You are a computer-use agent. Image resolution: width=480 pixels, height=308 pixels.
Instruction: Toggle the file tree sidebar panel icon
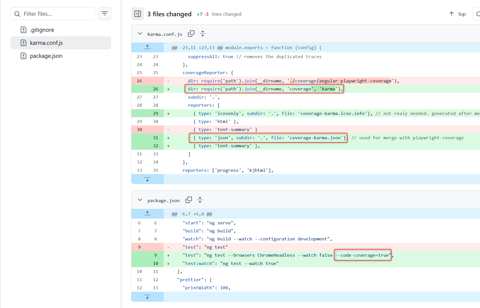point(137,14)
